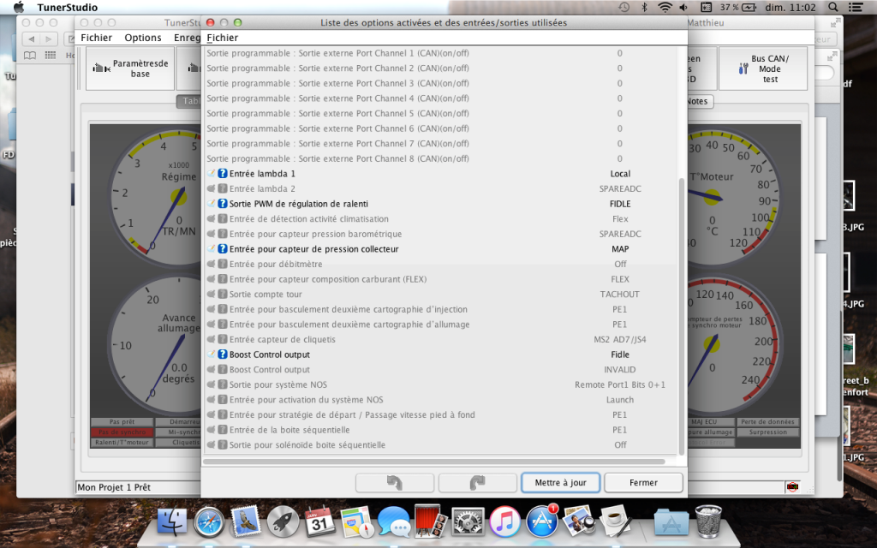Click the T°Moteur temperature gauge
The width and height of the screenshot is (877, 548).
coord(733,197)
